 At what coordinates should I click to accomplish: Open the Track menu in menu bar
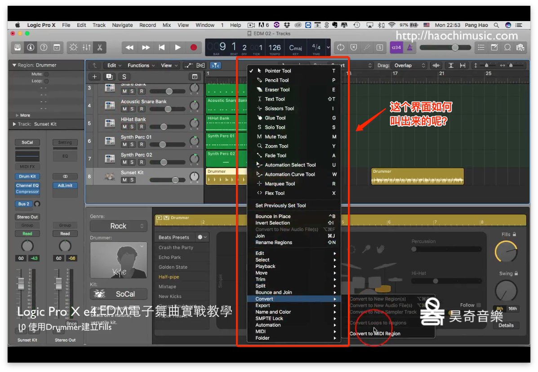99,25
